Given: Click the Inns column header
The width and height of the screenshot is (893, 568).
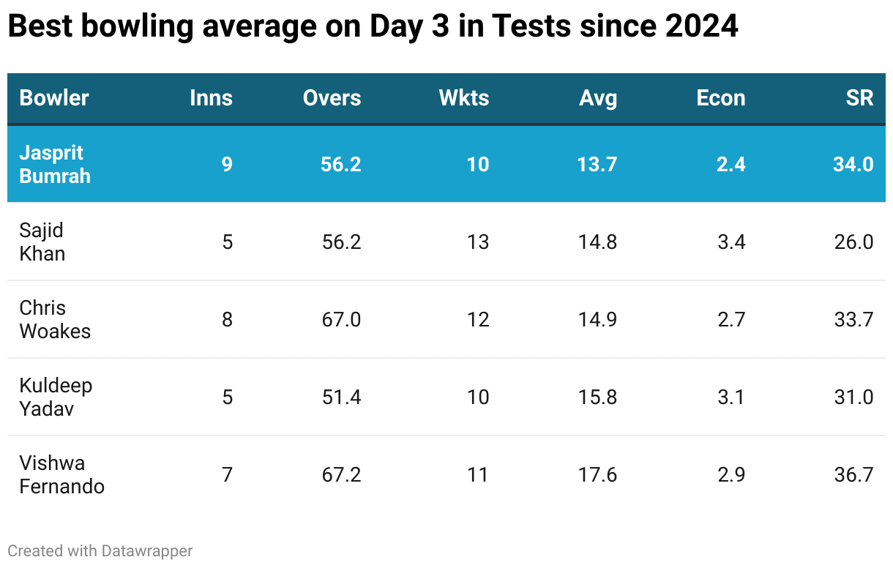Looking at the screenshot, I should click(x=211, y=98).
